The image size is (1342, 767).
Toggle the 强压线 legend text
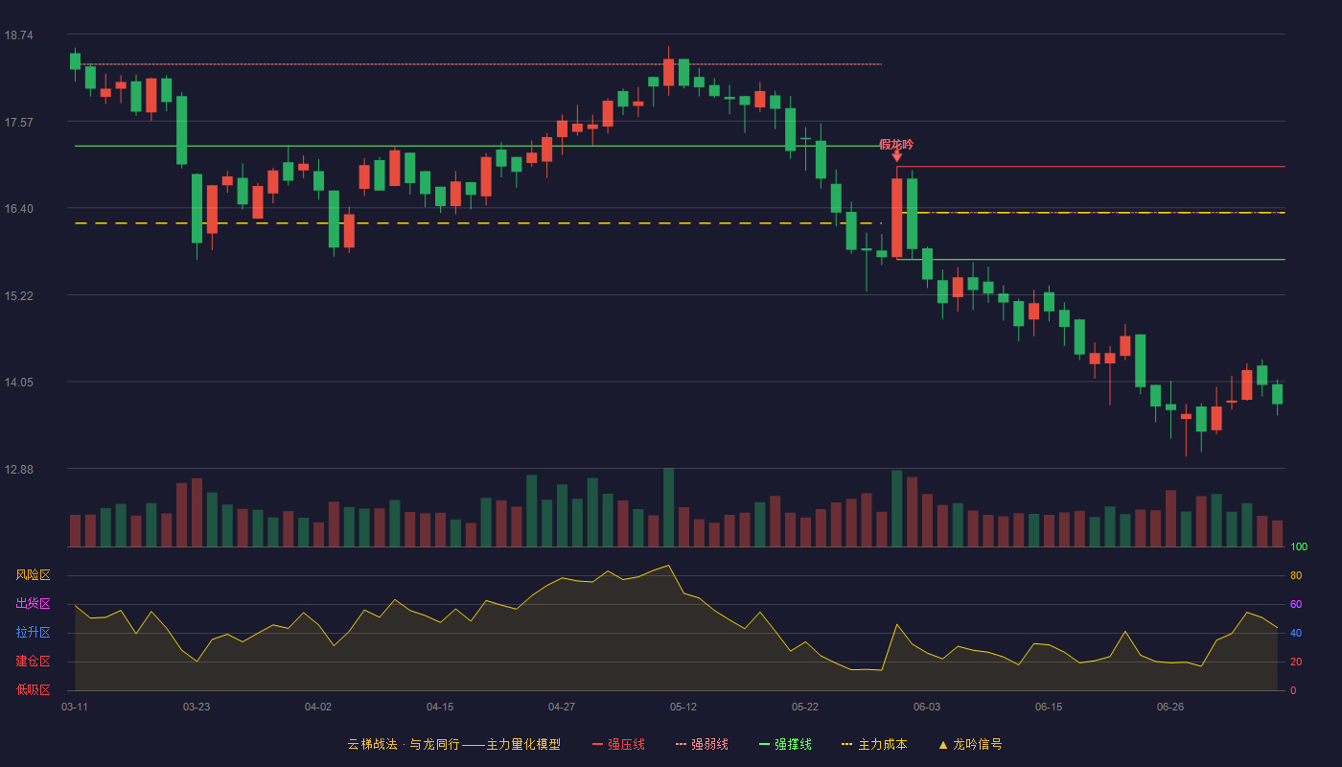[x=626, y=744]
